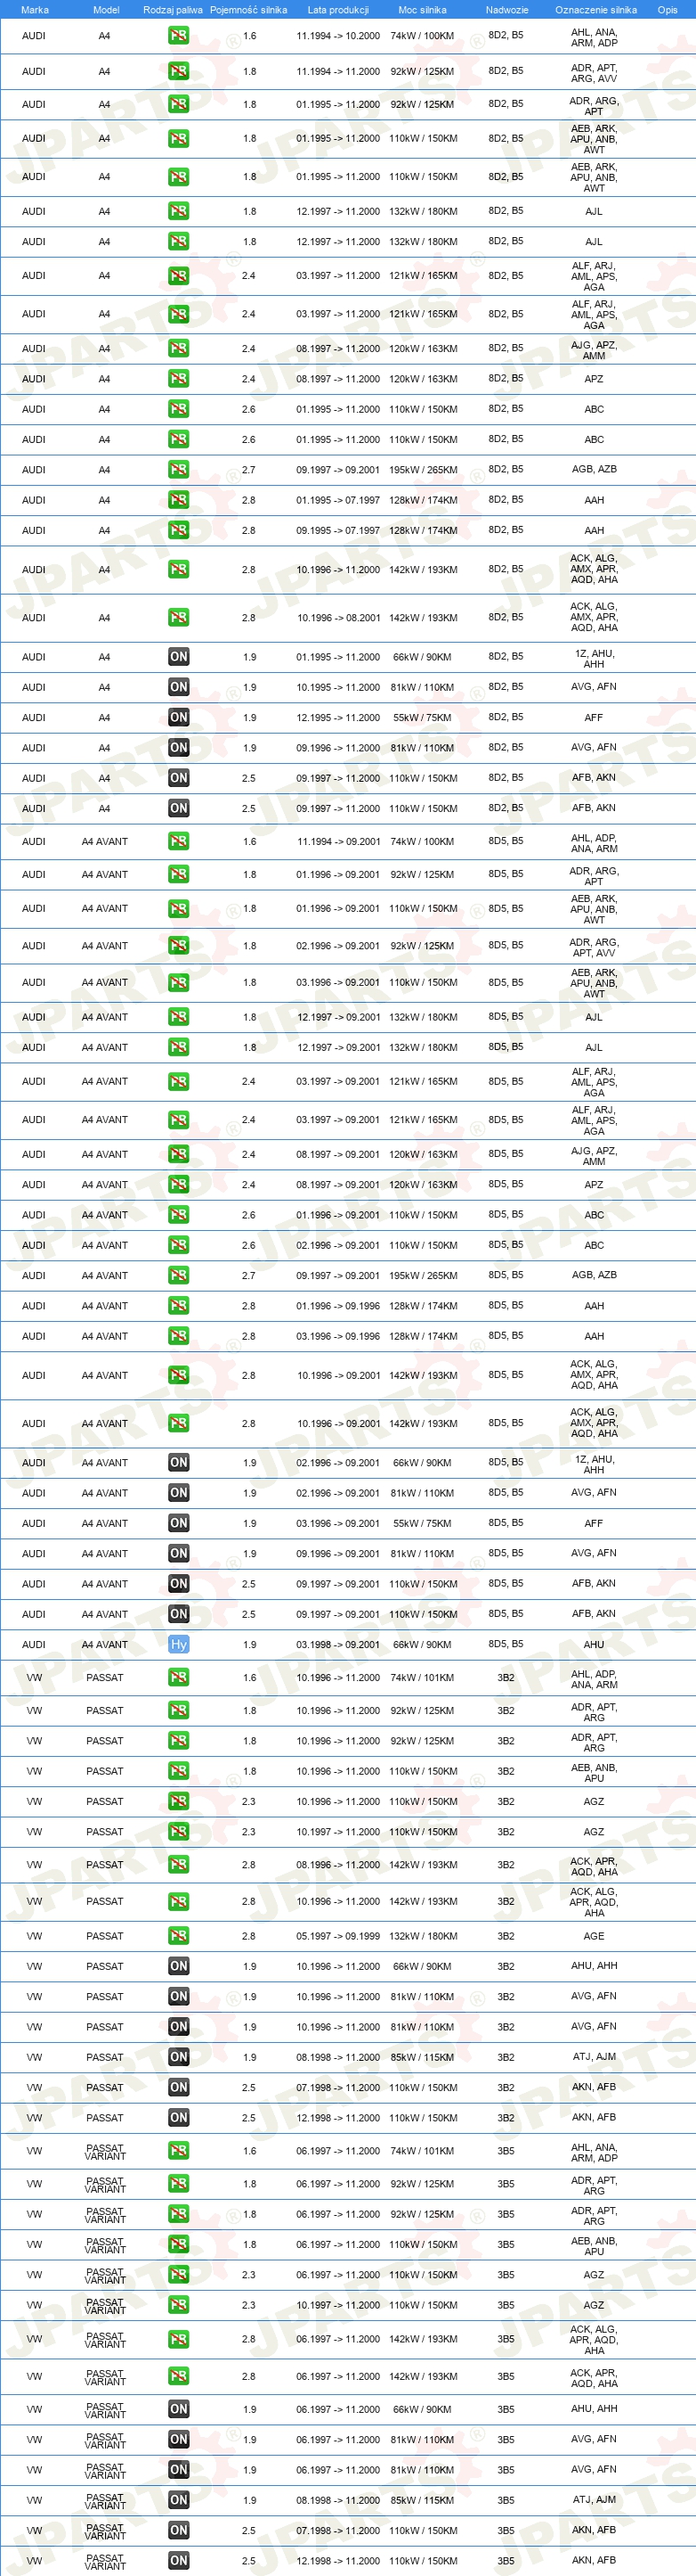696x2576 pixels.
Task: Select engine codes AGB, AZB in A4 Avant row
Action: [595, 1275]
